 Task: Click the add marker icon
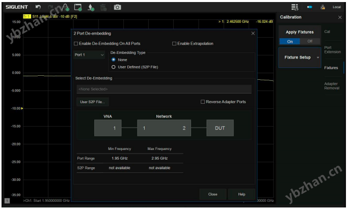pyautogui.click(x=91, y=7)
